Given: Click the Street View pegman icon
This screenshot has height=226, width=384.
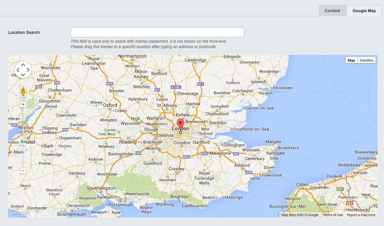Looking at the screenshot, I should click(x=23, y=92).
